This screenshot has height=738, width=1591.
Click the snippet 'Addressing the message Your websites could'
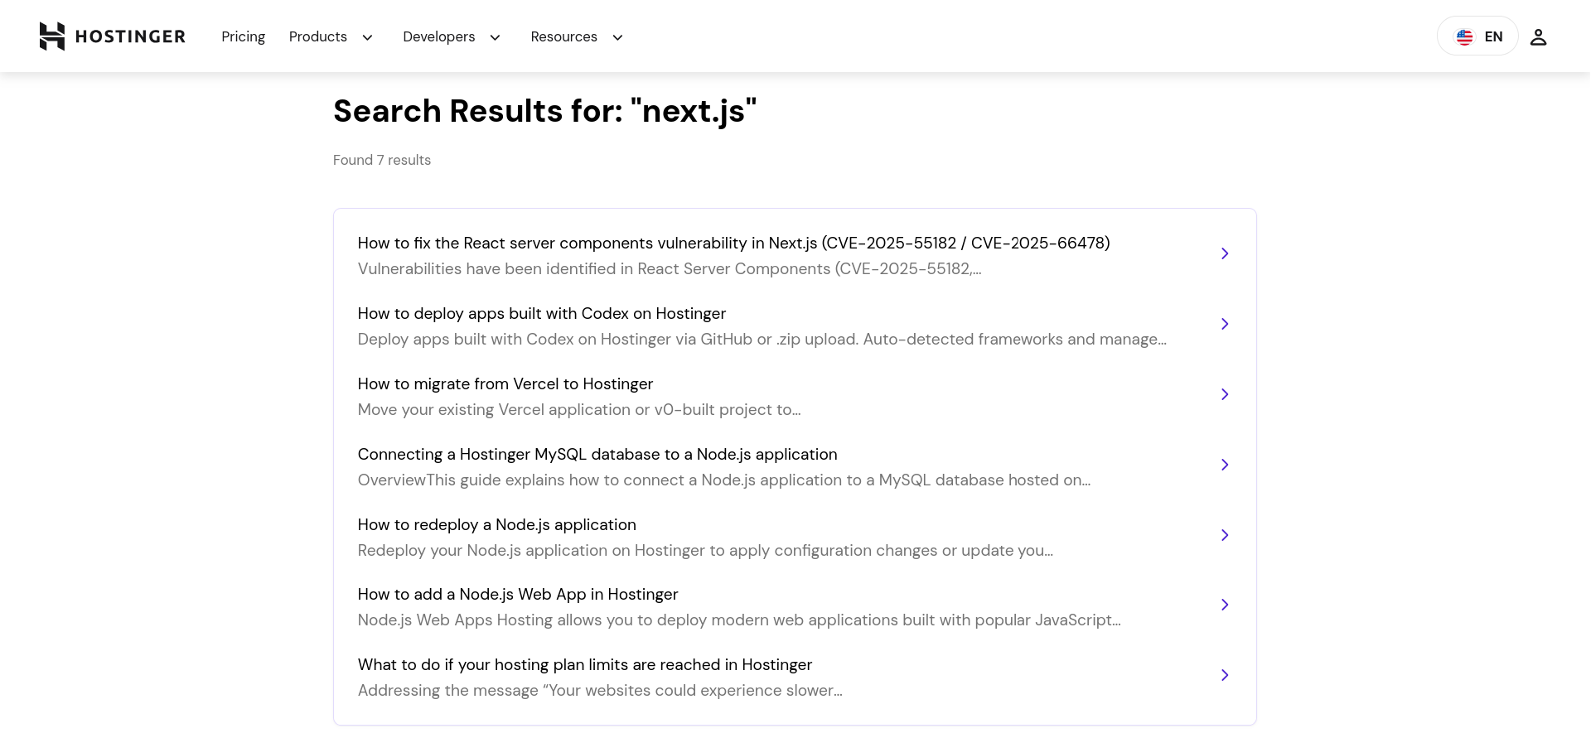[600, 691]
